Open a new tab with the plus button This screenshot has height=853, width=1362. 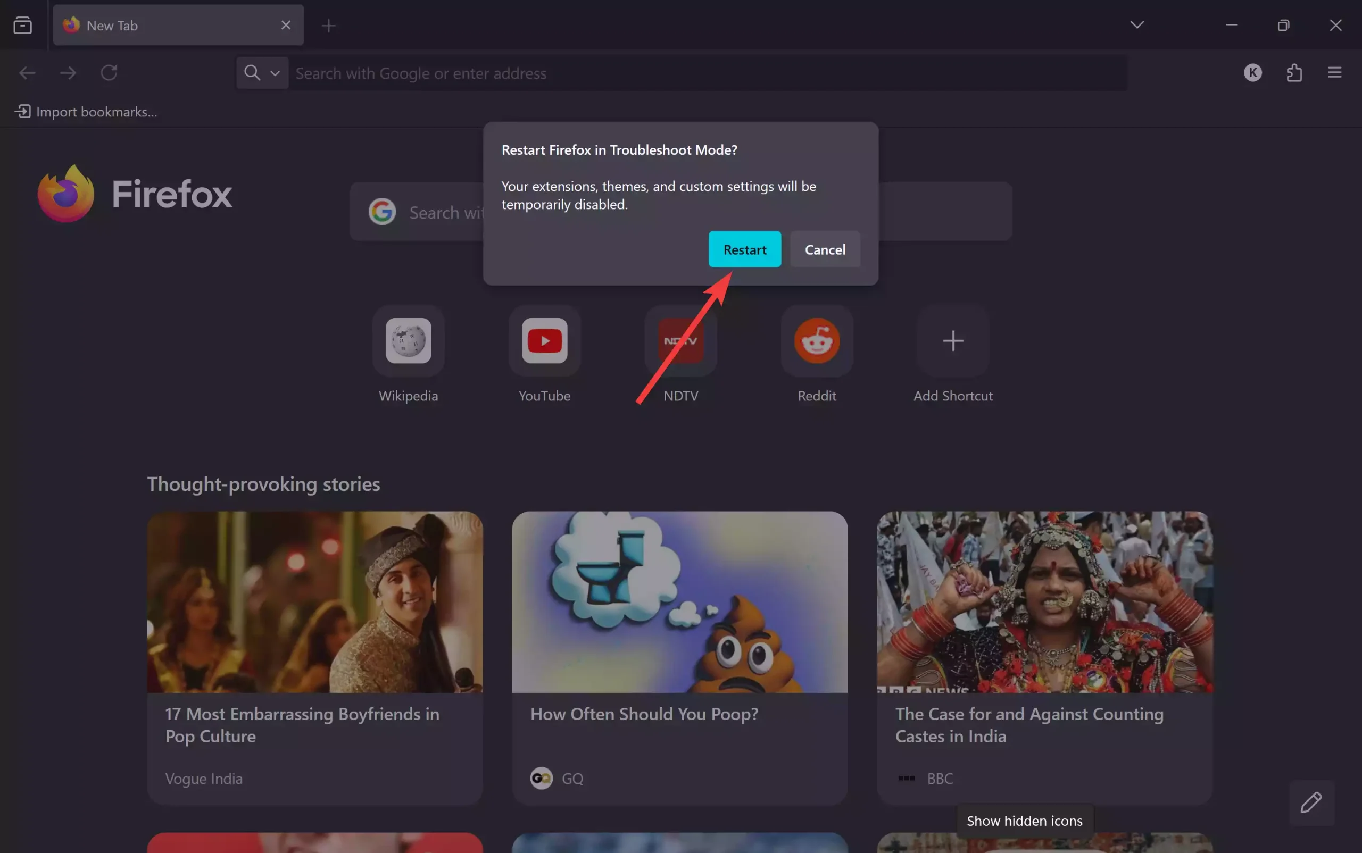328,25
